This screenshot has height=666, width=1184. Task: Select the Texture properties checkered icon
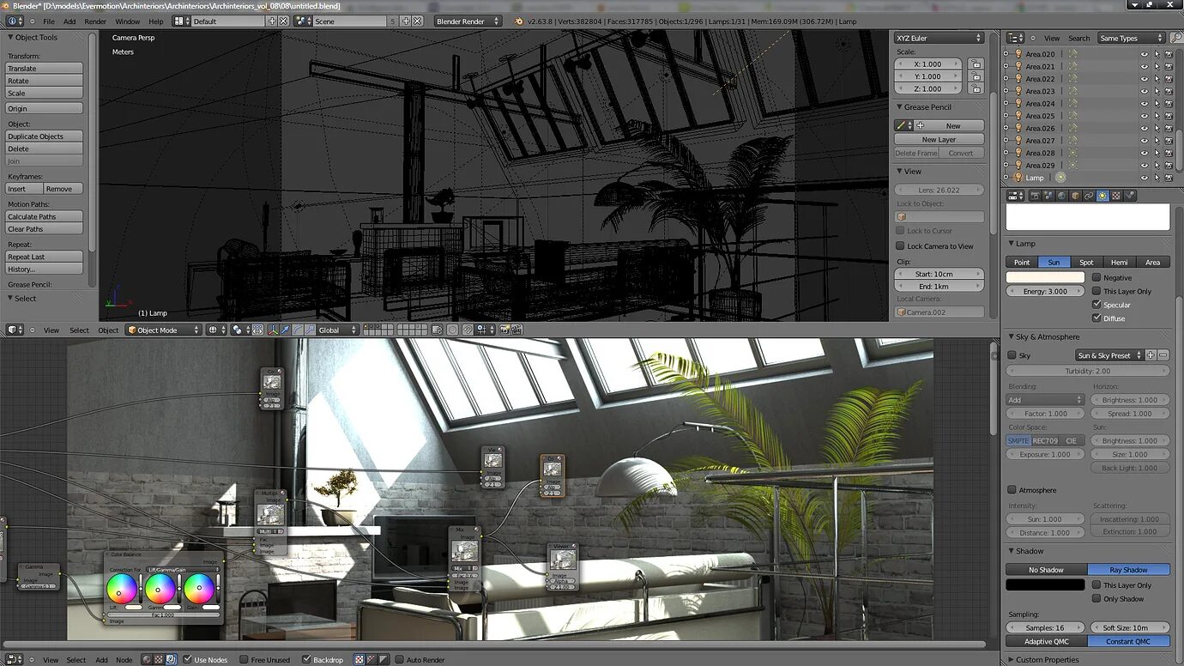1116,196
